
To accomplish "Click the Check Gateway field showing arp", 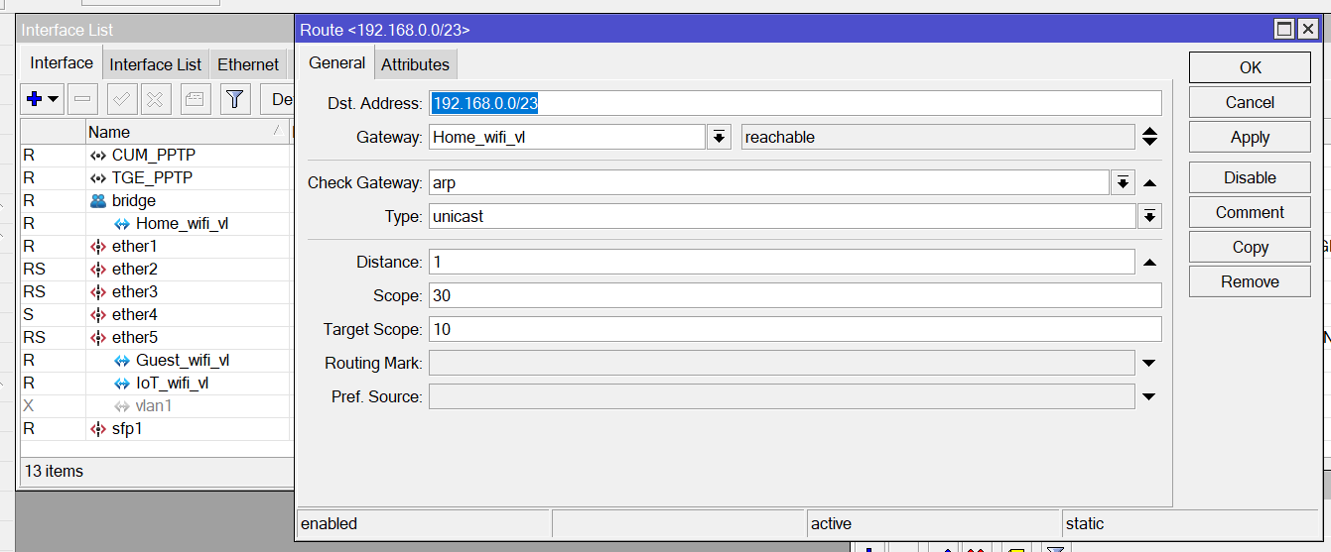I will pyautogui.click(x=769, y=182).
